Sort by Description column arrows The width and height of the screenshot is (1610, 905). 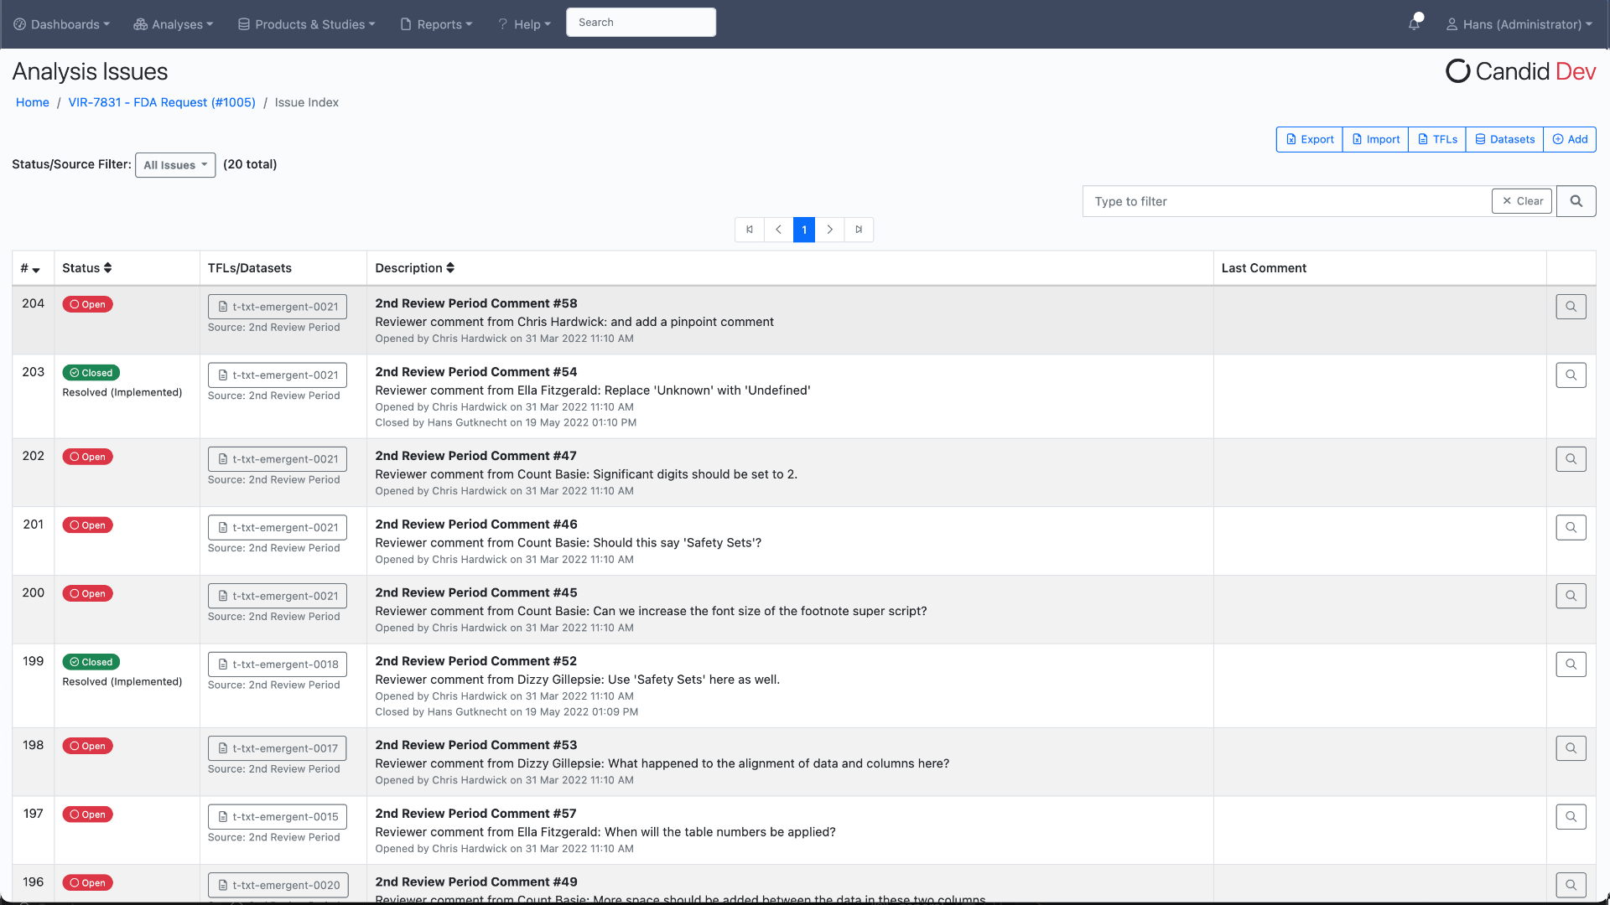tap(450, 268)
